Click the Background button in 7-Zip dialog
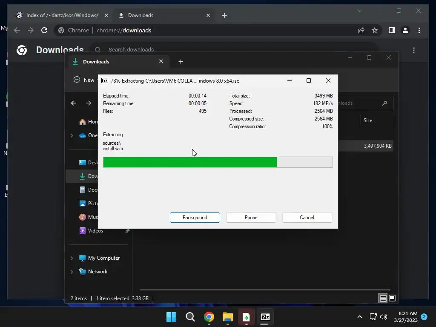 [x=195, y=218]
